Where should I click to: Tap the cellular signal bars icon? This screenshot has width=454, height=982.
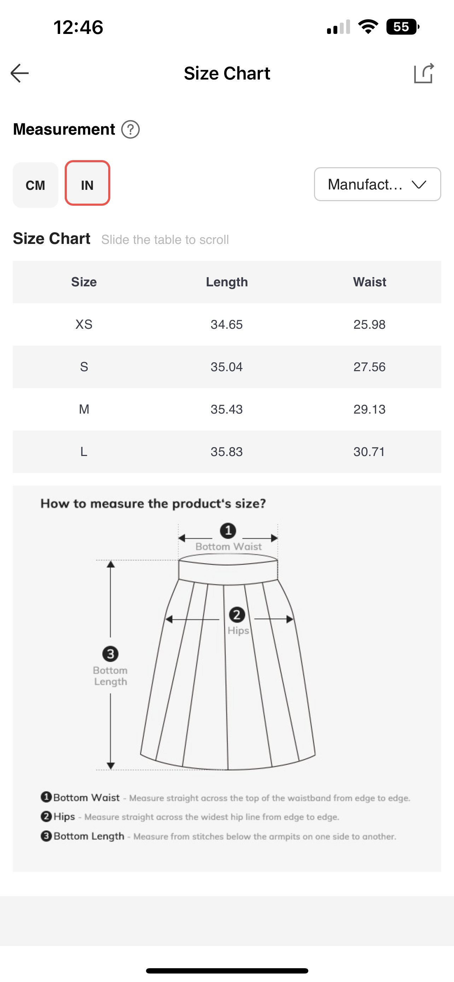coord(338,28)
